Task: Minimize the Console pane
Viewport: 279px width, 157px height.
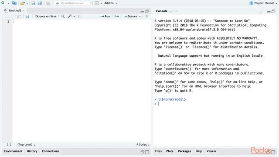Action: point(269,12)
